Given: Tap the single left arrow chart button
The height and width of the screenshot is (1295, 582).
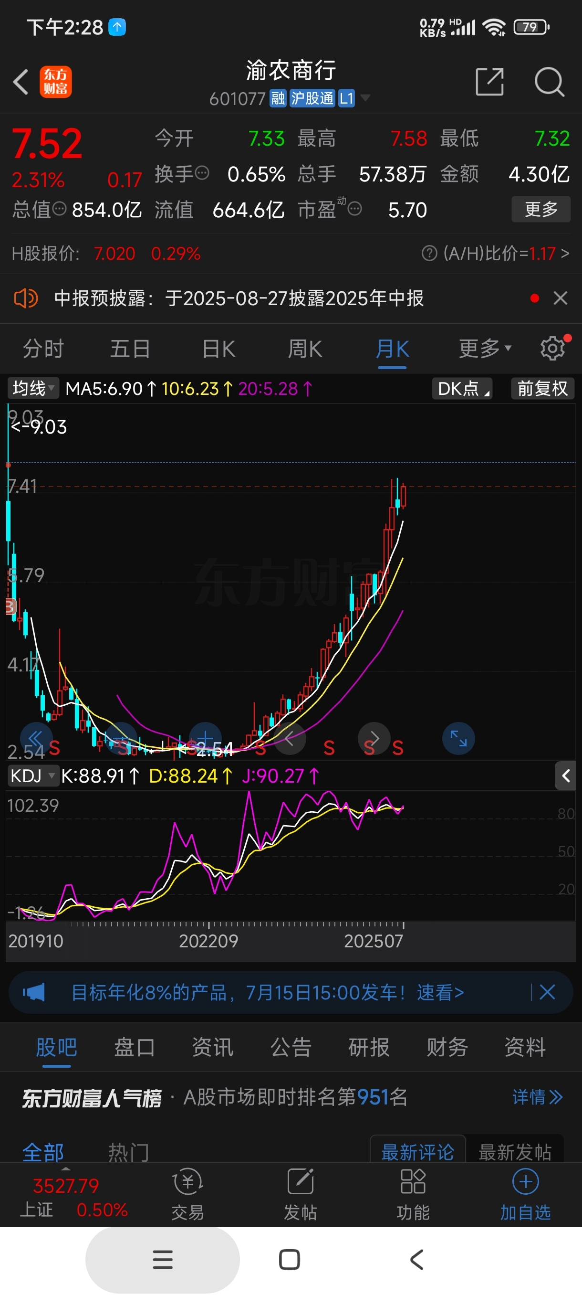Looking at the screenshot, I should 290,739.
